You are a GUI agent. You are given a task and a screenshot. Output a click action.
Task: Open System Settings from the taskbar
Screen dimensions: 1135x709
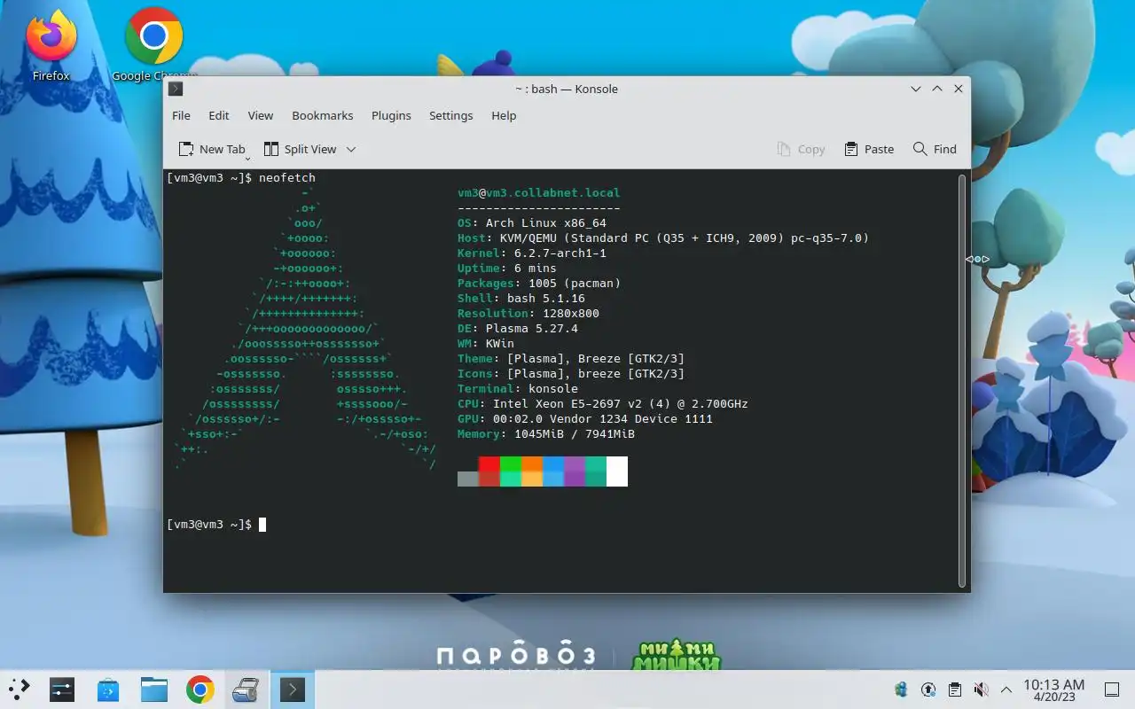click(62, 690)
